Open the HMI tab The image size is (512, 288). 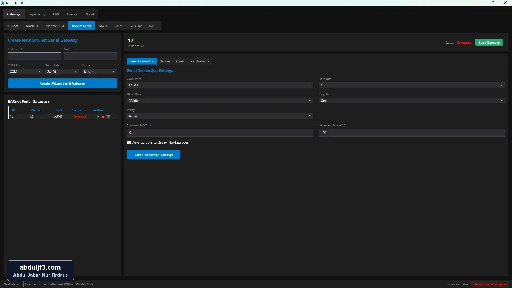pyautogui.click(x=56, y=14)
